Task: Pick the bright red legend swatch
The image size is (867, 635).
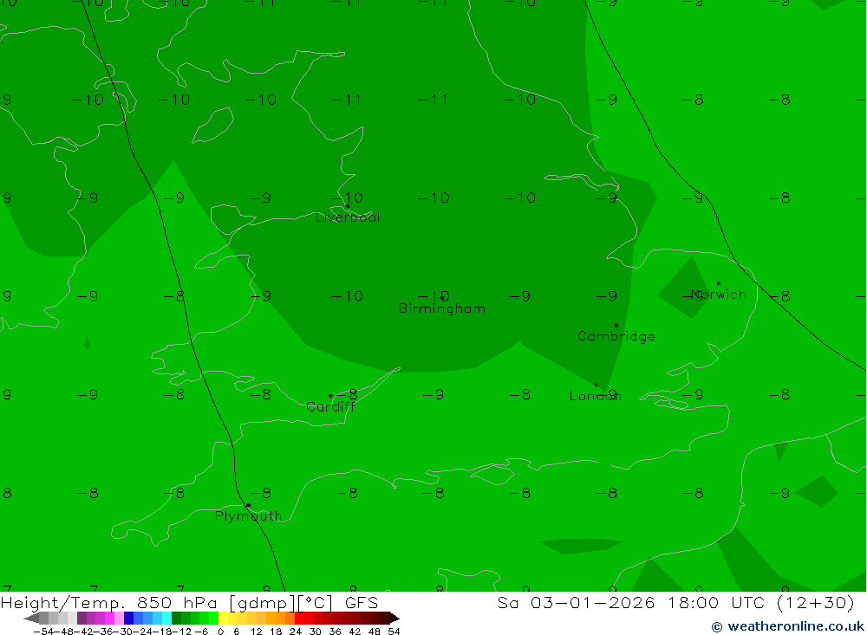Action: click(x=299, y=618)
